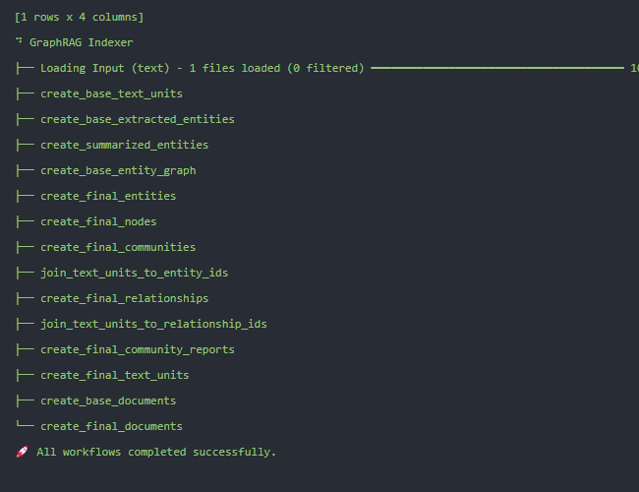Click the create_final_text_units workflow line
The height and width of the screenshot is (492, 639).
[x=114, y=376]
